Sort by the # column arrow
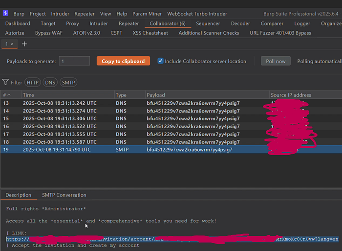This screenshot has height=251, width=342. [x=9, y=95]
